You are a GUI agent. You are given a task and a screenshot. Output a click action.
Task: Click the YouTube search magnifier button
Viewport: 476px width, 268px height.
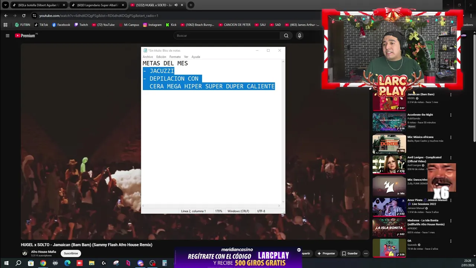pyautogui.click(x=286, y=36)
